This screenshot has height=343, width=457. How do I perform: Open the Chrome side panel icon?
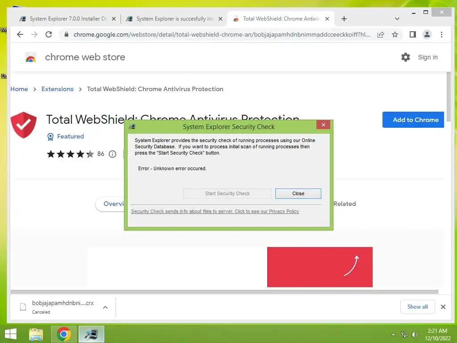coord(412,34)
